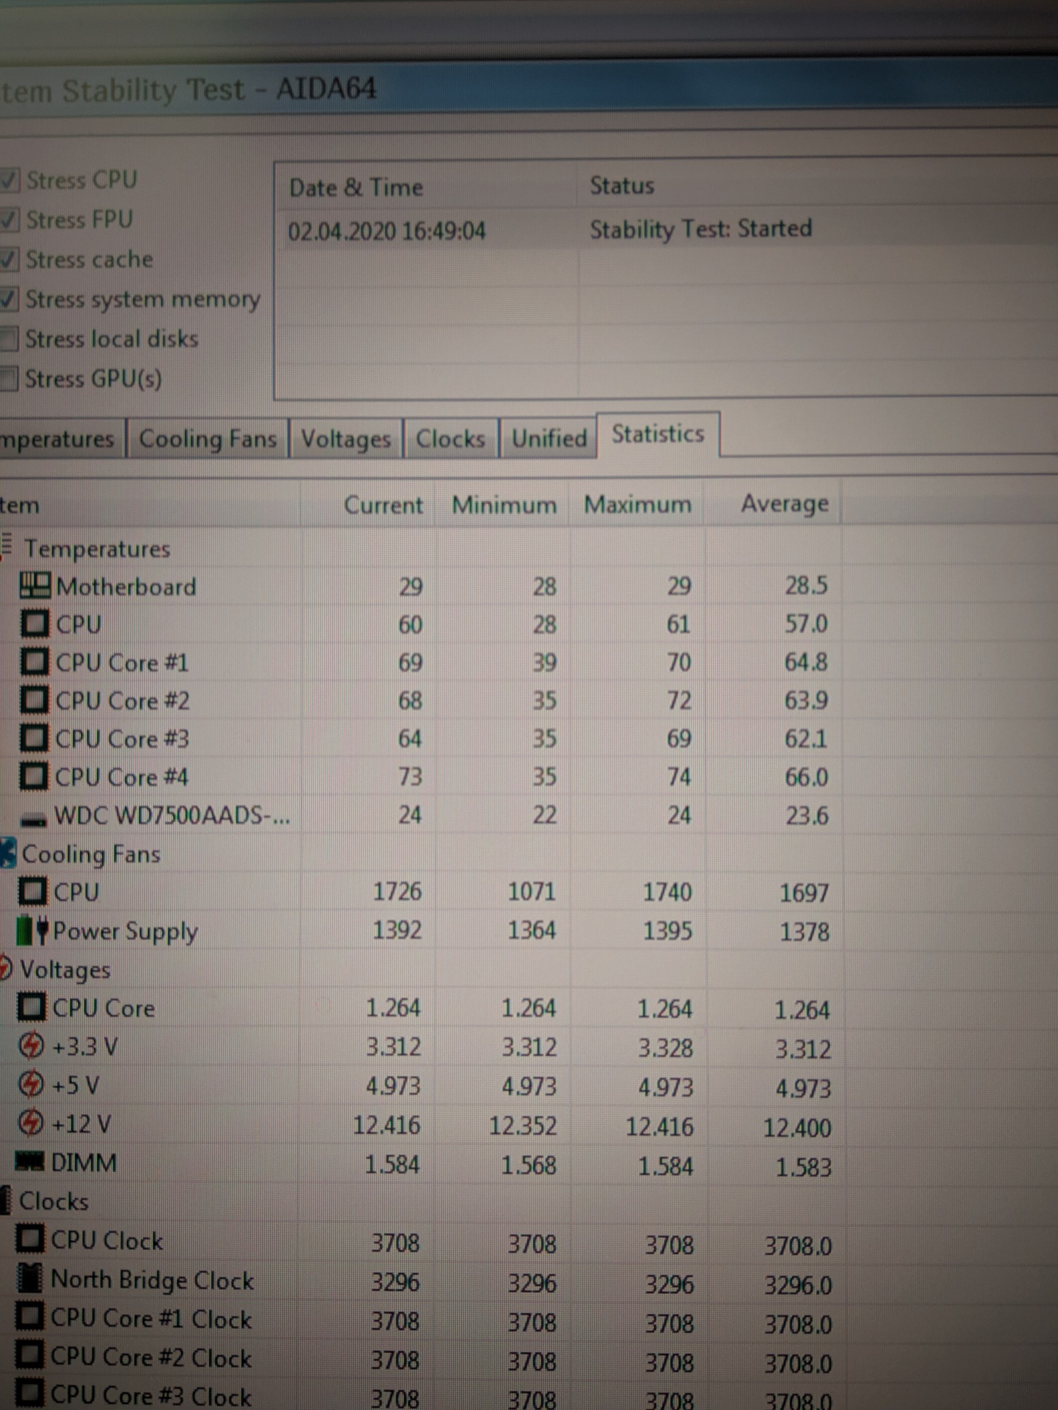Click the Motherboard temperature icon
Image resolution: width=1058 pixels, height=1410 pixels.
(34, 585)
